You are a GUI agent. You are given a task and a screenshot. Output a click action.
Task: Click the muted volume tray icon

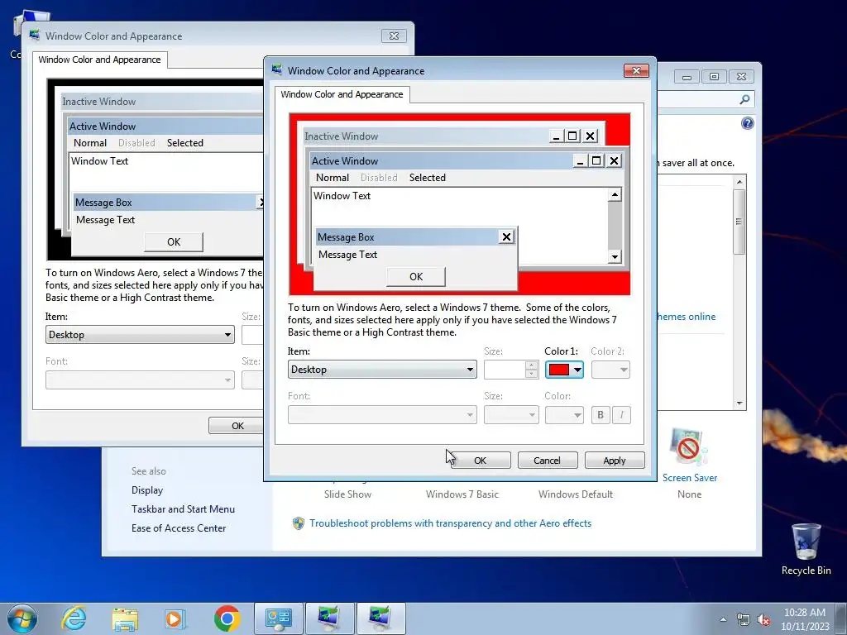(x=763, y=620)
